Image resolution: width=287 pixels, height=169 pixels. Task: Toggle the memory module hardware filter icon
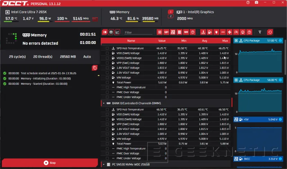coord(186,32)
